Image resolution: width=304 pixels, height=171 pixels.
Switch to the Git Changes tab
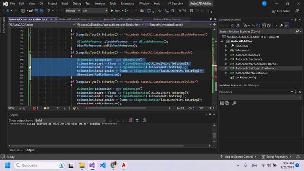coord(251,85)
